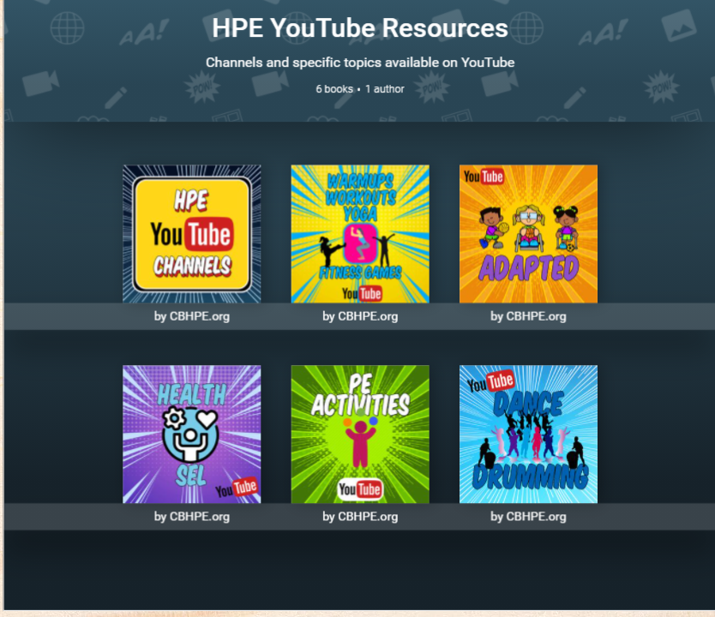Image resolution: width=715 pixels, height=617 pixels.
Task: Click the Channels and specific topics subtitle
Action: tap(360, 63)
